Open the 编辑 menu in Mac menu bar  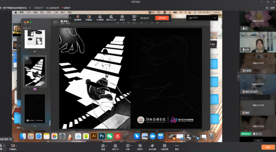[x=35, y=12]
